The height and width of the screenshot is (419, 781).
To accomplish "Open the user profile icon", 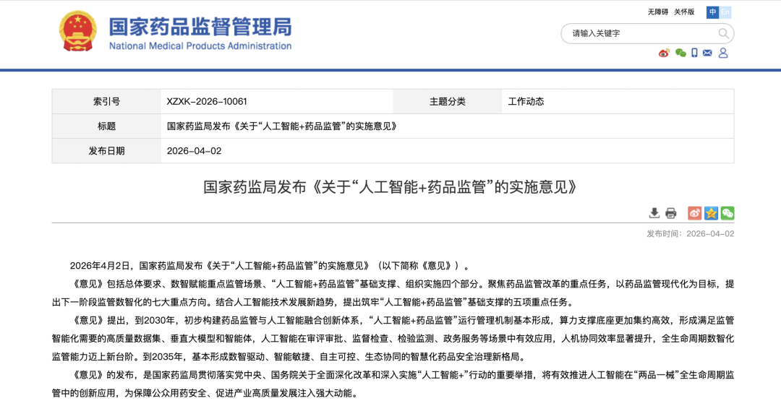I will pyautogui.click(x=723, y=53).
